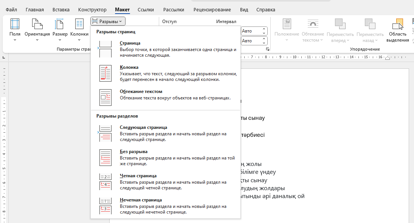414x223 pixels.
Task: Click the right indent marker on ruler
Action: pos(387,58)
